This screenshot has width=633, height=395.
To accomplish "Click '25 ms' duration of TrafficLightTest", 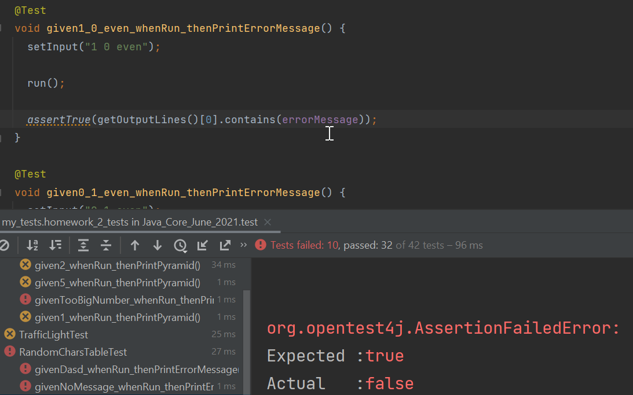I will [224, 334].
